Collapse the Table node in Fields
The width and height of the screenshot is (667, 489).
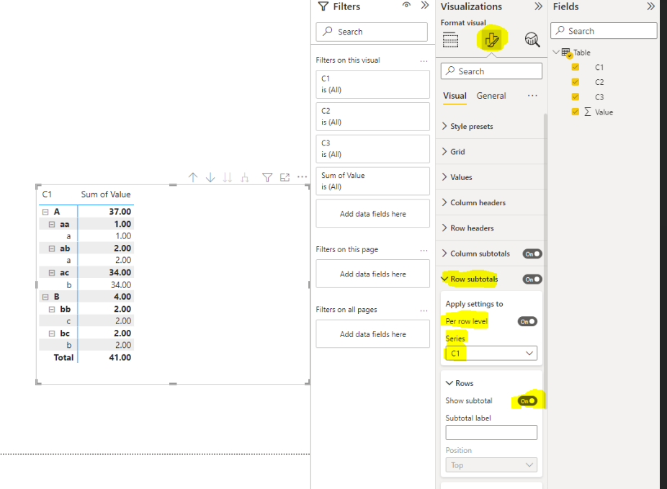tap(556, 53)
